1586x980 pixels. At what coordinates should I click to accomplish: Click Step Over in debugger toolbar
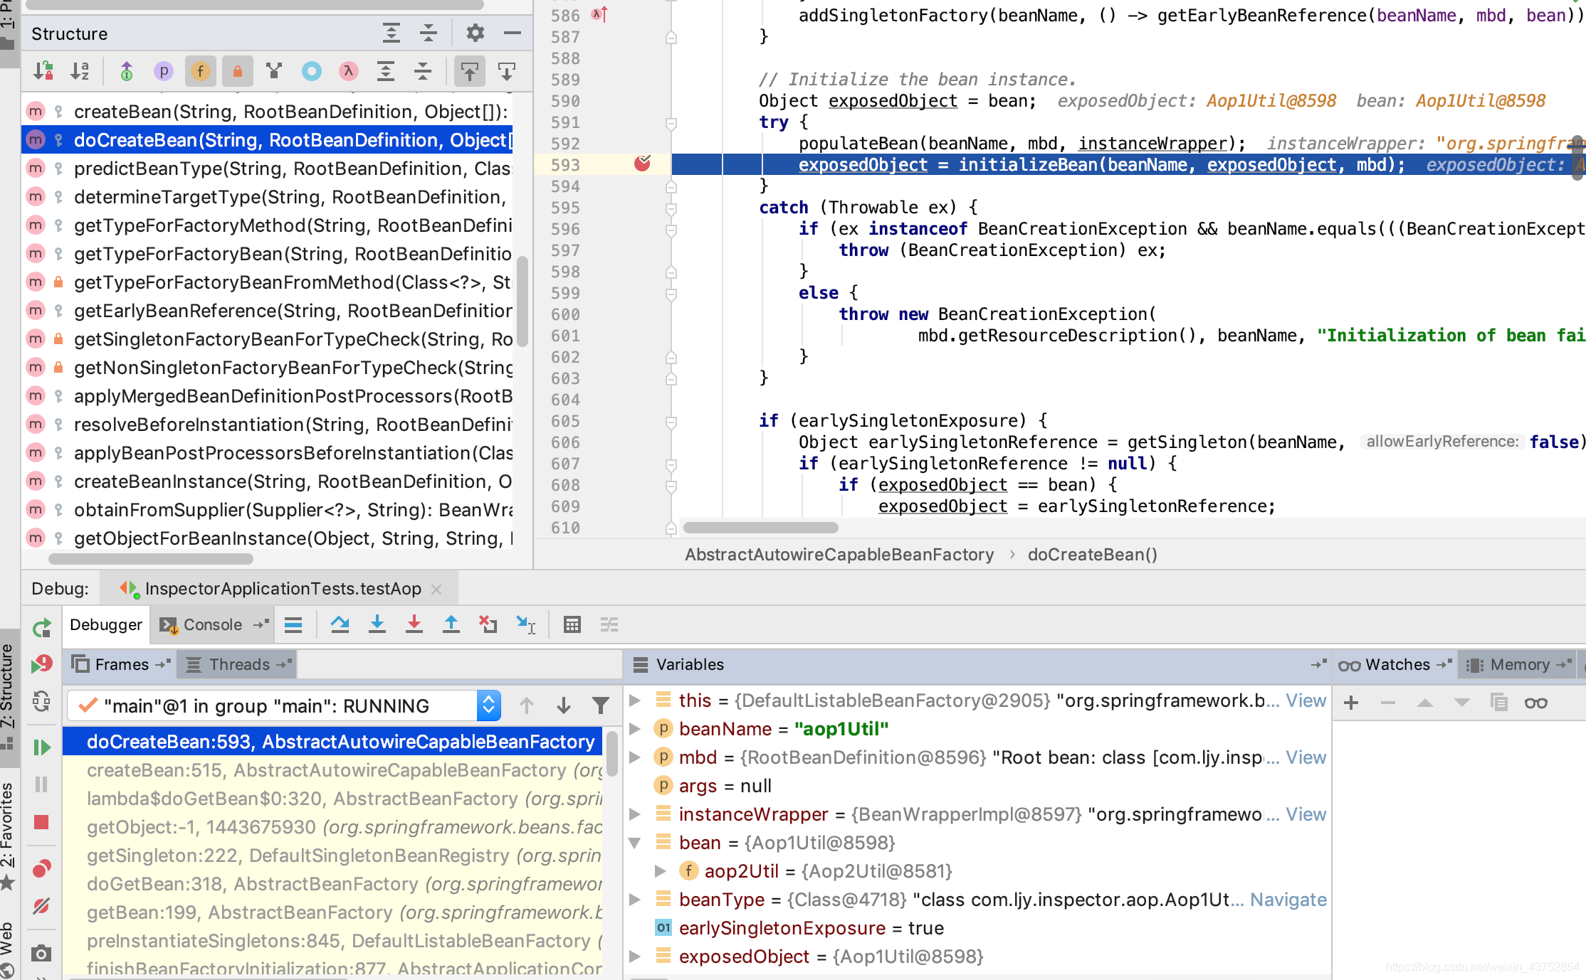point(340,624)
